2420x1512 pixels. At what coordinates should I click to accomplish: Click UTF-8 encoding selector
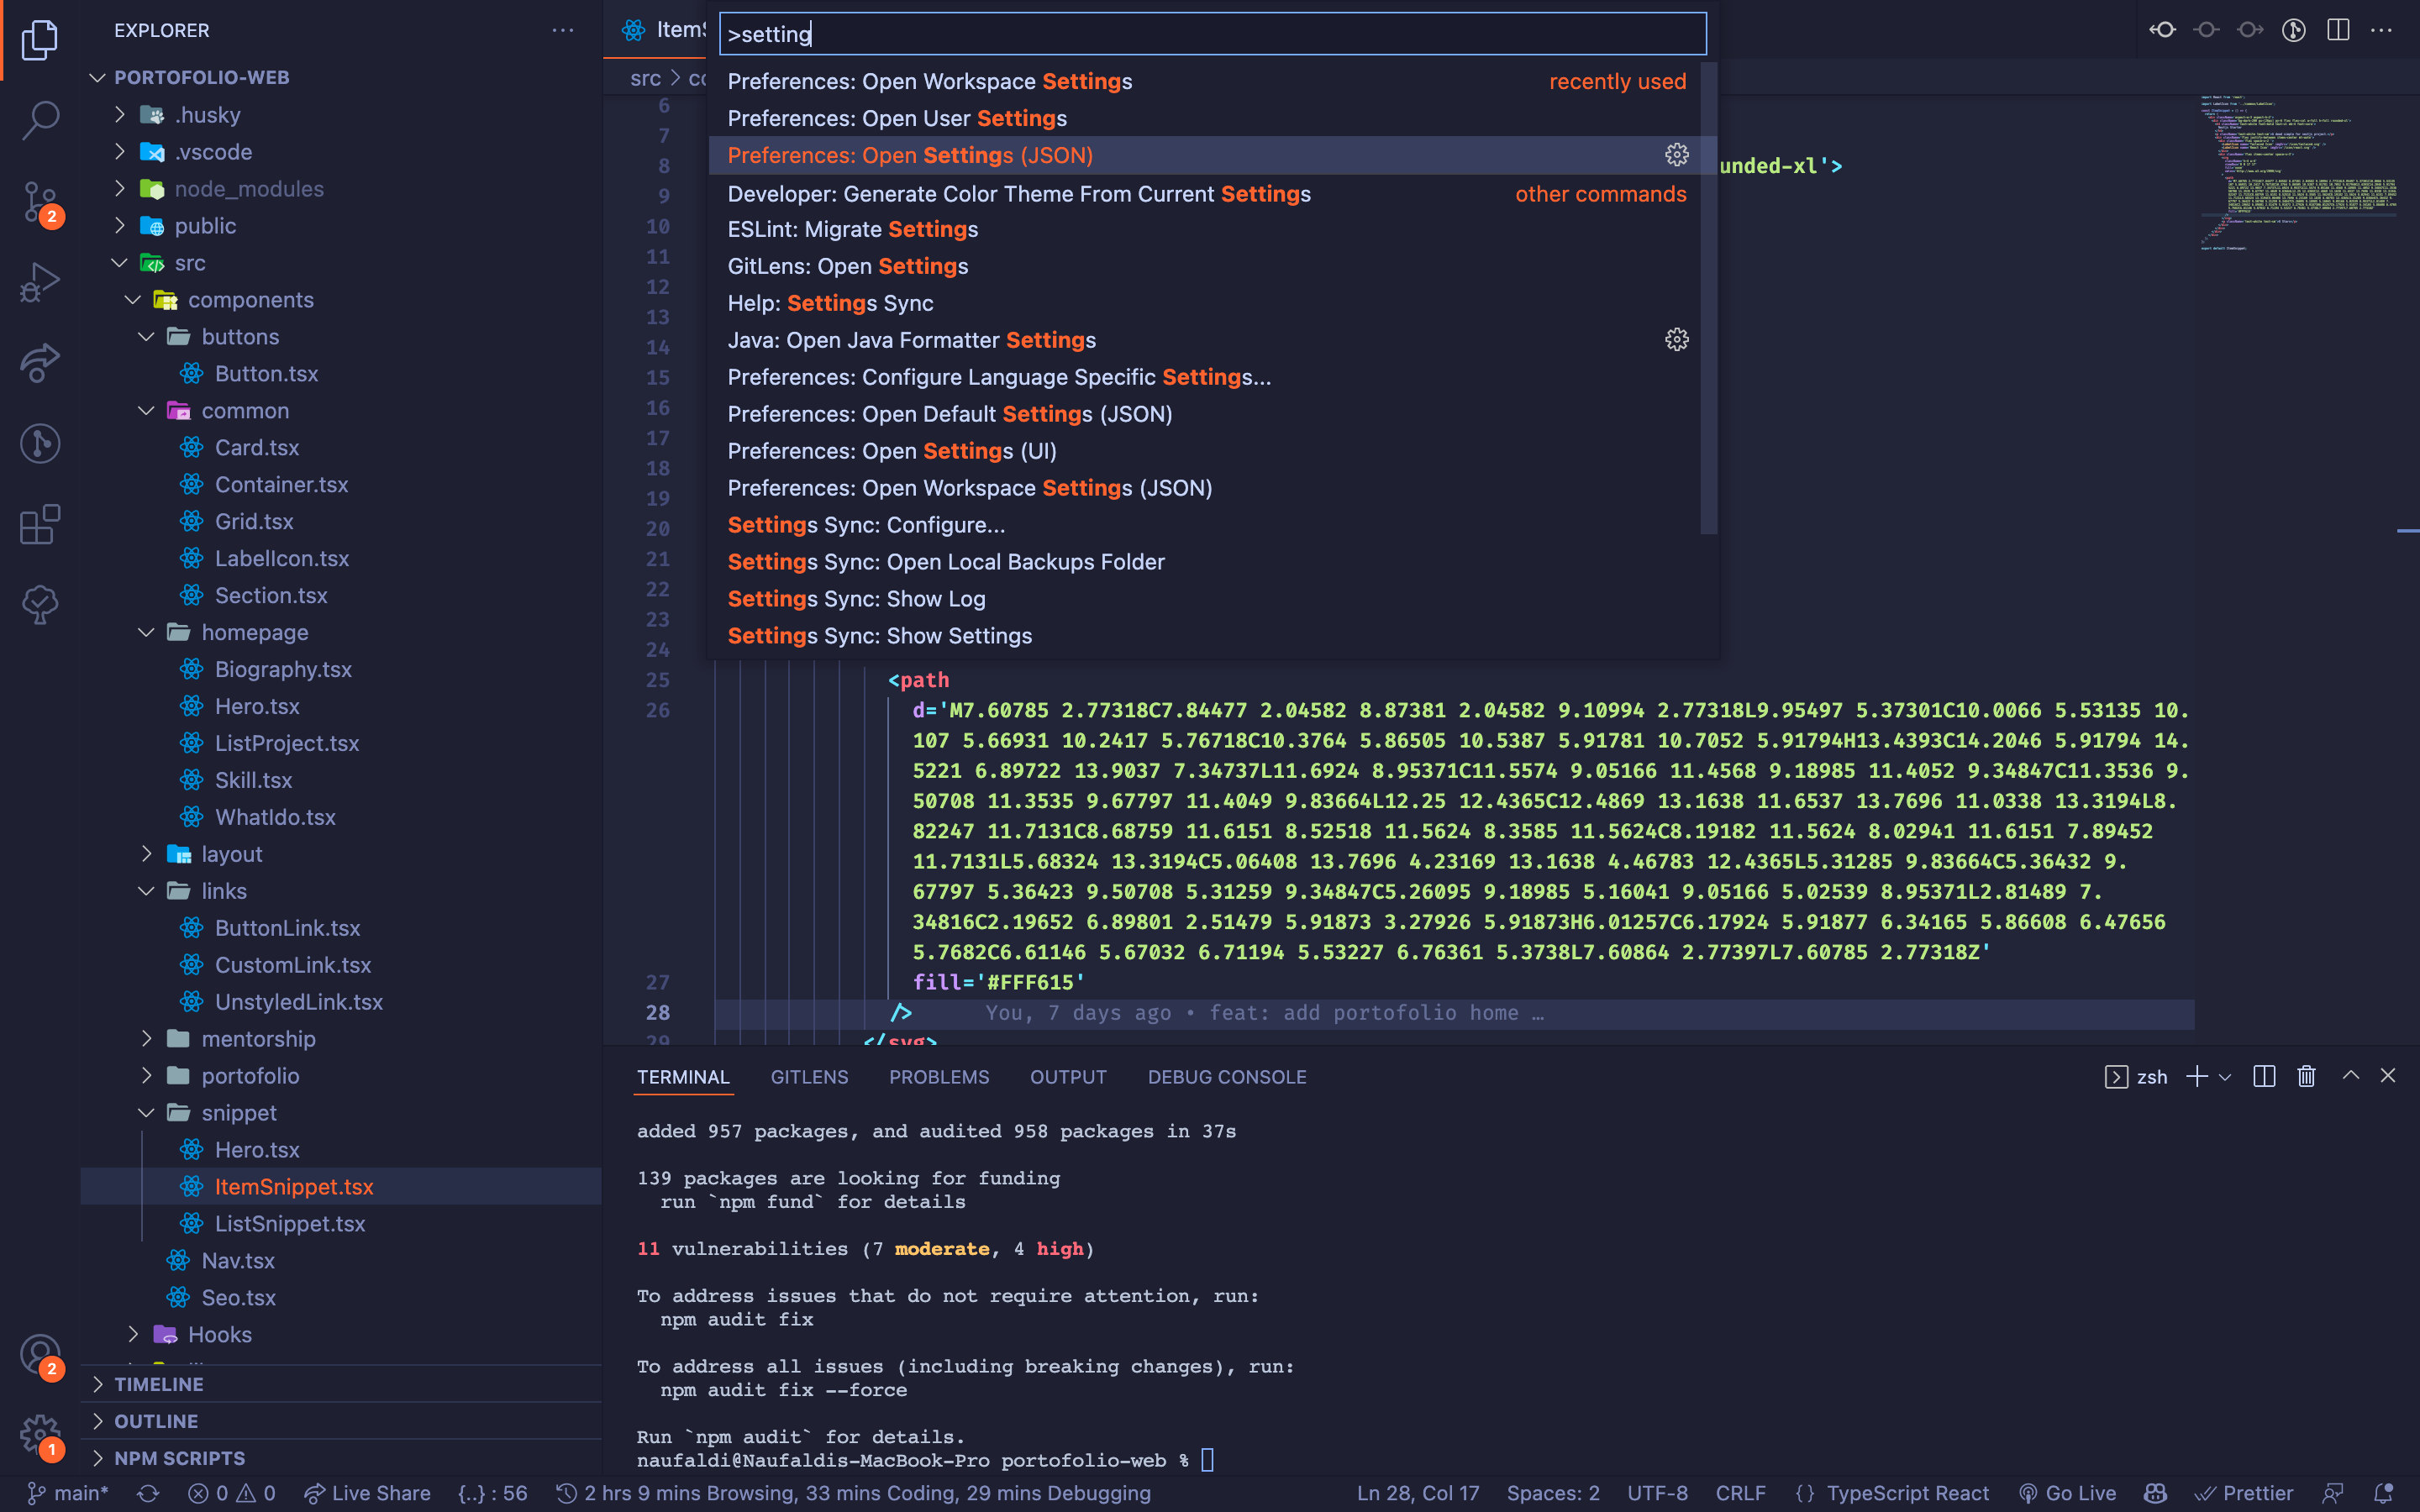pos(1657,1493)
